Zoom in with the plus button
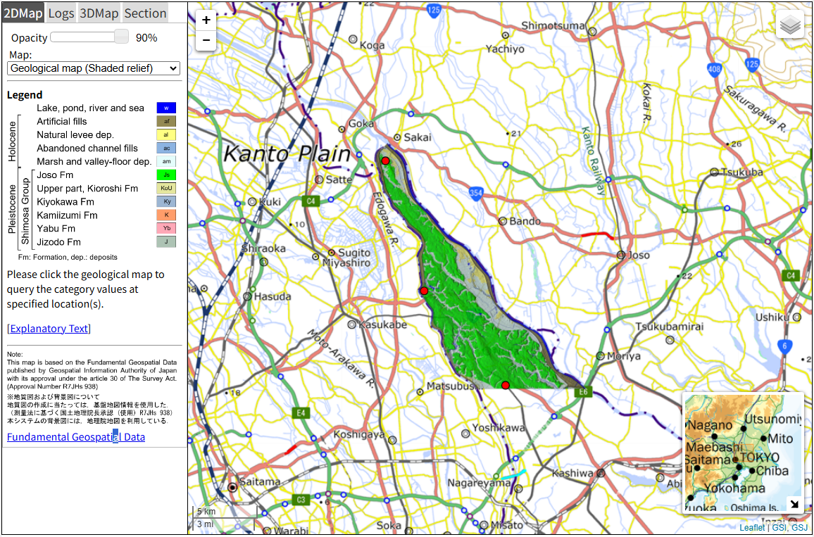 206,20
